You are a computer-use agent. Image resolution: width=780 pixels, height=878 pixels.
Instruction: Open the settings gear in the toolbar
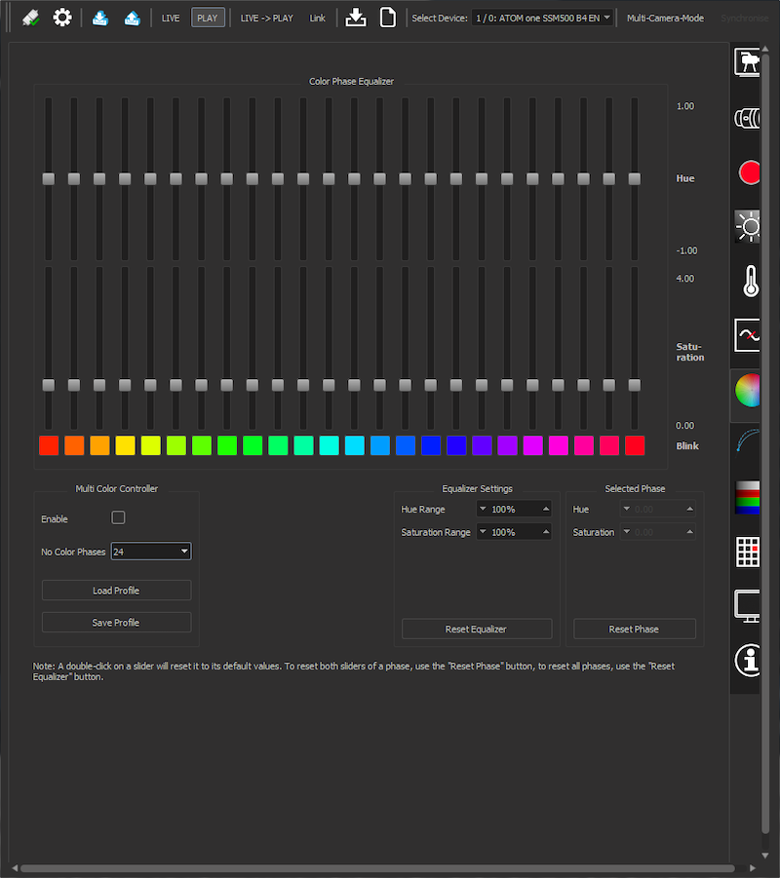[62, 18]
